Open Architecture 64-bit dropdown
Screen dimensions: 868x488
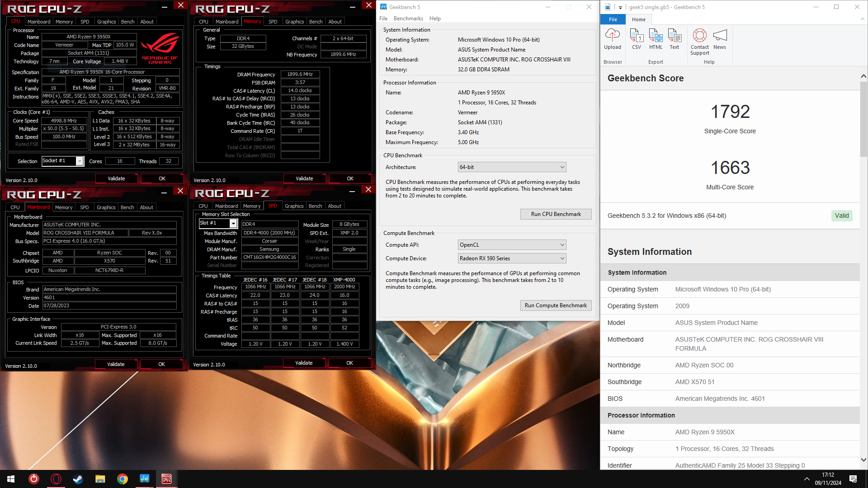point(512,167)
